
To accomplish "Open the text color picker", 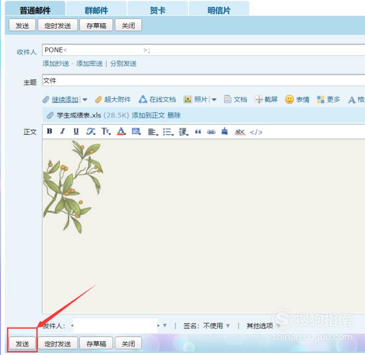I will tap(121, 132).
